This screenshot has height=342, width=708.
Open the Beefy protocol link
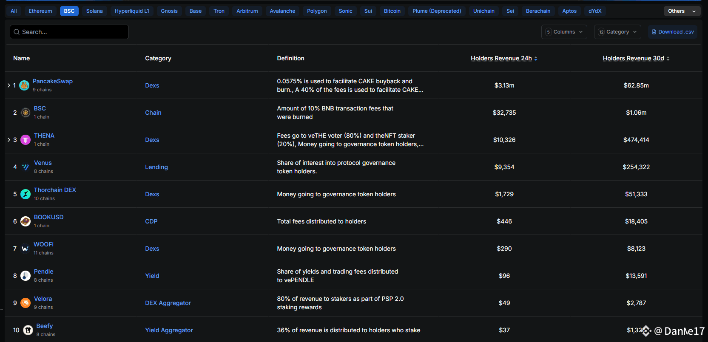tap(45, 326)
